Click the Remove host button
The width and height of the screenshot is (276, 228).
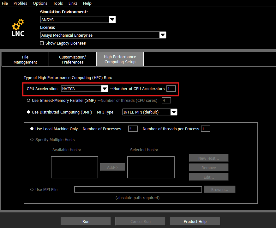tap(209, 168)
